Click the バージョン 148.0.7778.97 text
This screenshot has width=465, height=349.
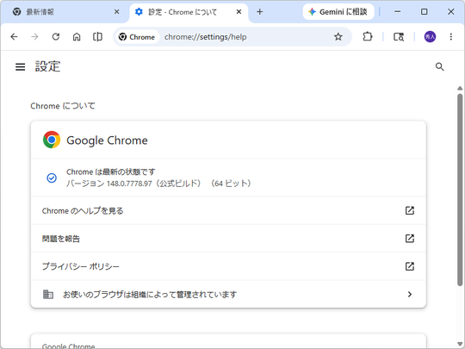(x=158, y=184)
